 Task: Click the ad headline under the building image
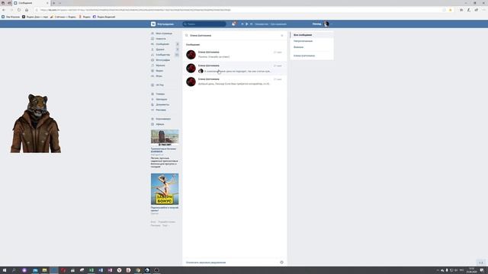[x=163, y=150]
